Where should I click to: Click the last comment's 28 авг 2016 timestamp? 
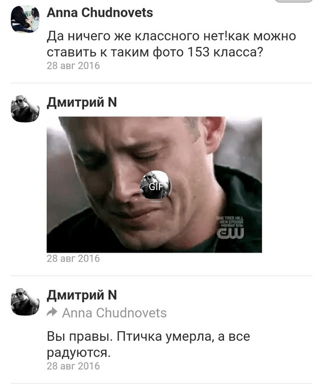tap(73, 366)
